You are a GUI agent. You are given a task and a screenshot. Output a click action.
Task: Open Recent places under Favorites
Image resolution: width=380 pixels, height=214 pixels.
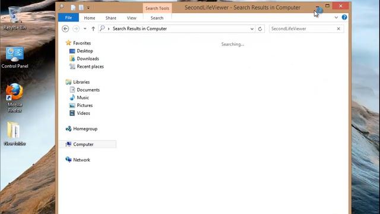[x=90, y=66]
